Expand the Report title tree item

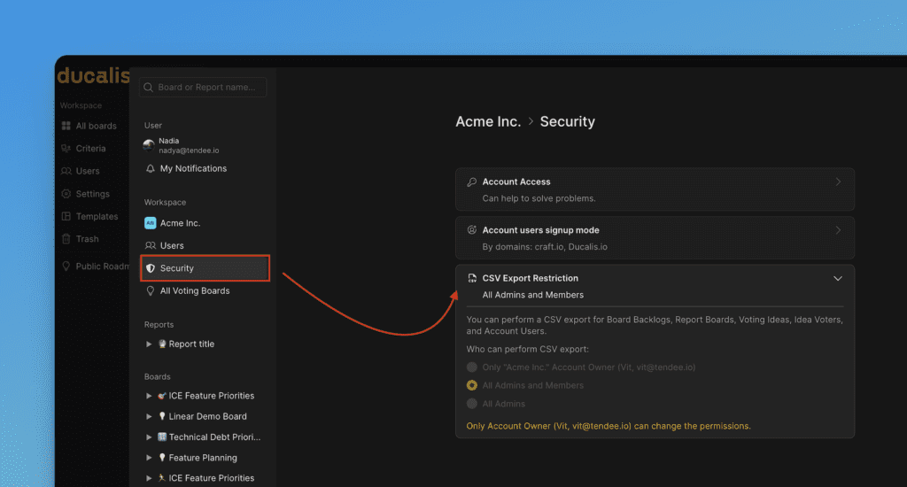pos(149,344)
